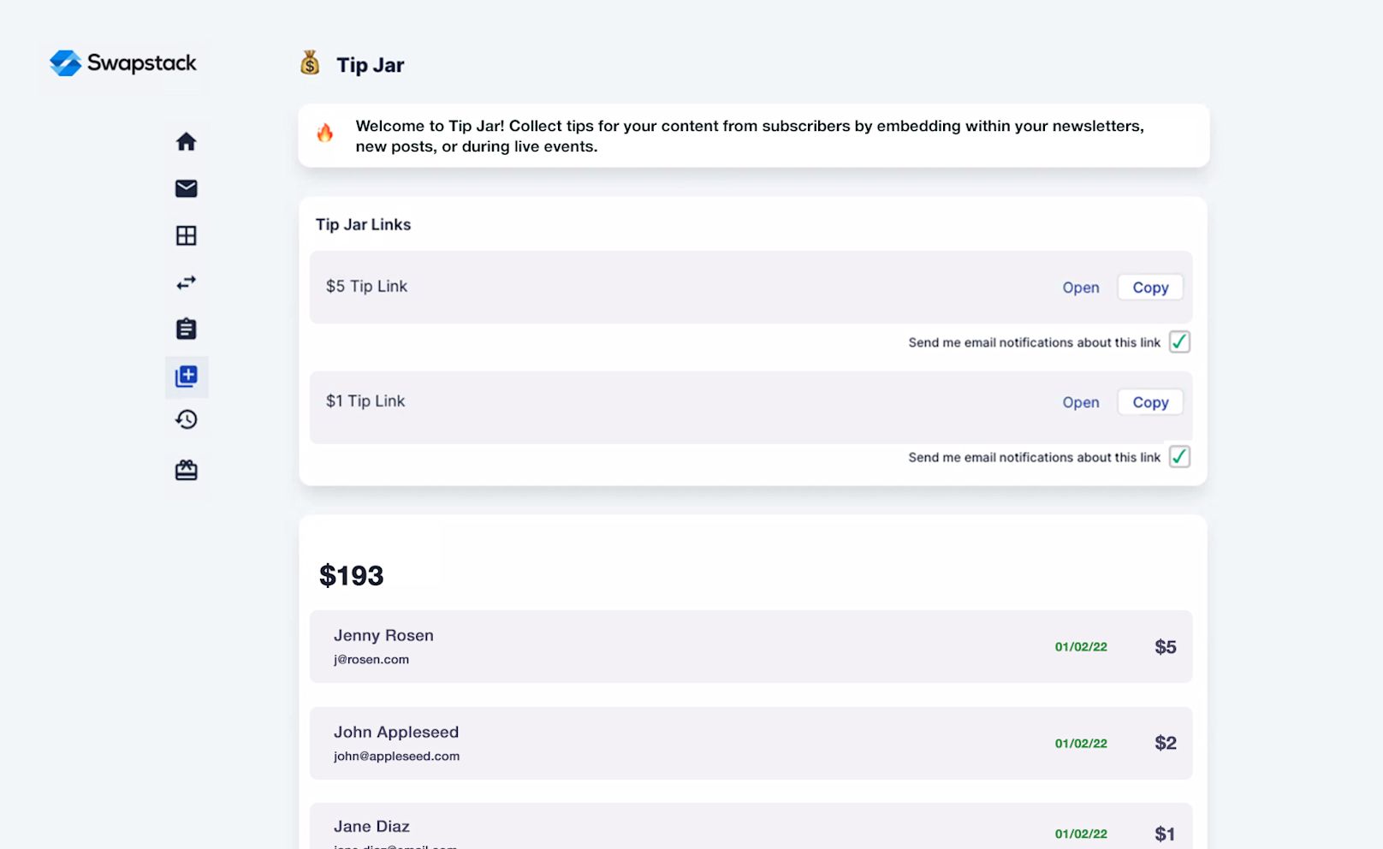The image size is (1383, 849).
Task: Open the highlighted Tip Jar plus icon
Action: 186,377
